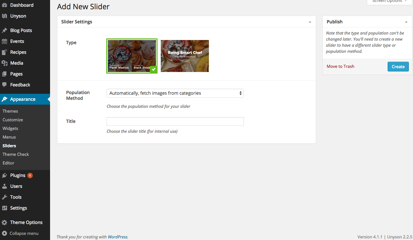Click the Dashboard gauge icon
The image size is (413, 240).
click(4, 5)
